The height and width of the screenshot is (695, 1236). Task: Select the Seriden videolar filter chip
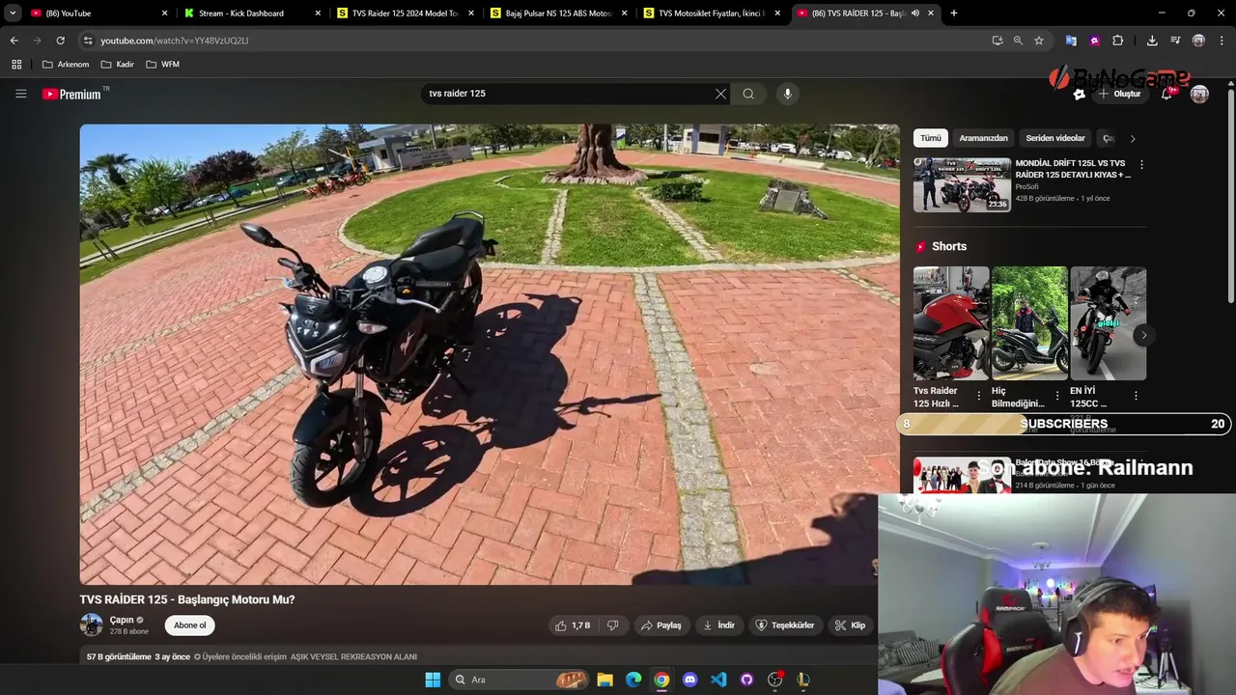coord(1054,138)
